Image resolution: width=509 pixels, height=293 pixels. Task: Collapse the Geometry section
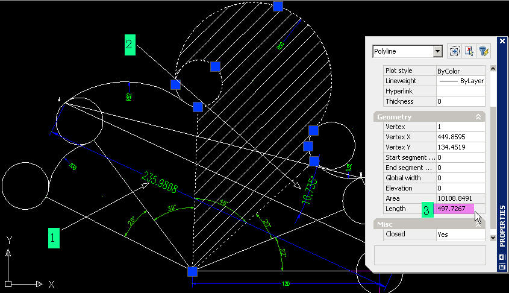[x=478, y=117]
